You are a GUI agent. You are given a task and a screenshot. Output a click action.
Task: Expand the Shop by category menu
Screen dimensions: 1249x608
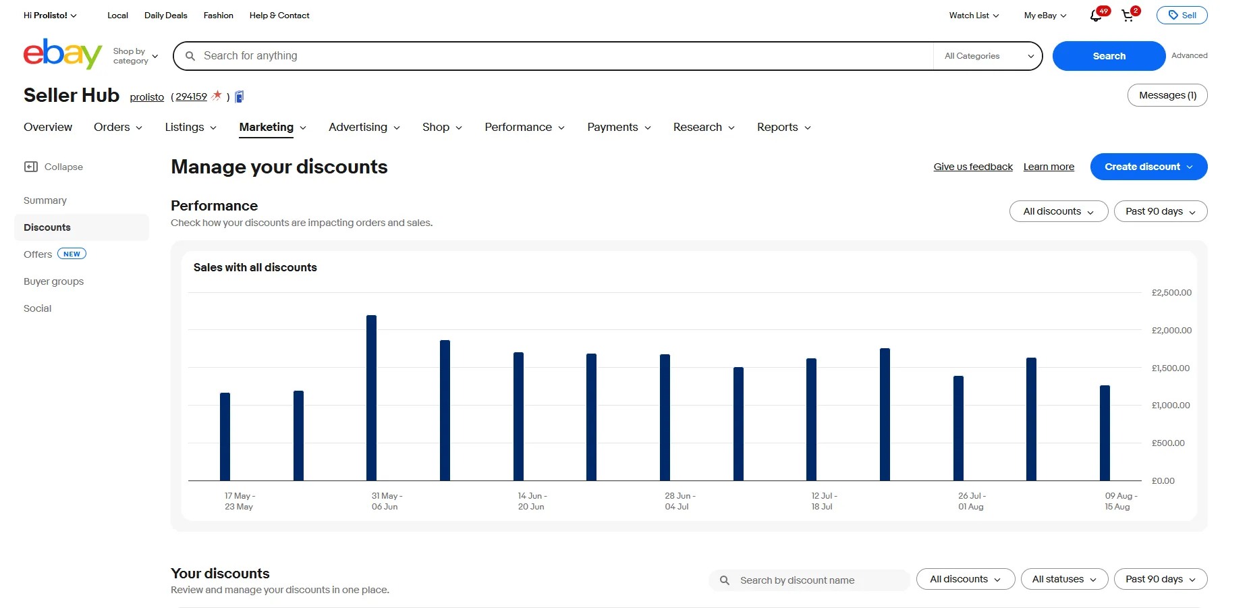pos(136,56)
